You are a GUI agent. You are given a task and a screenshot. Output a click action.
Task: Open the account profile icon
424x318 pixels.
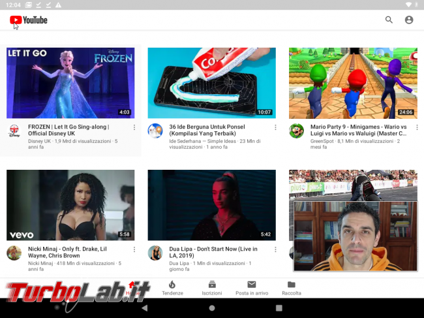click(x=409, y=20)
